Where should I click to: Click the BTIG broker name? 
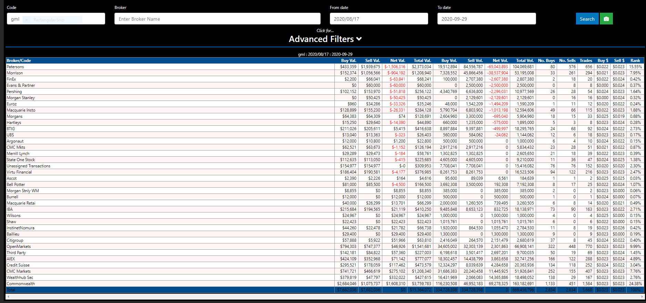tap(11, 129)
